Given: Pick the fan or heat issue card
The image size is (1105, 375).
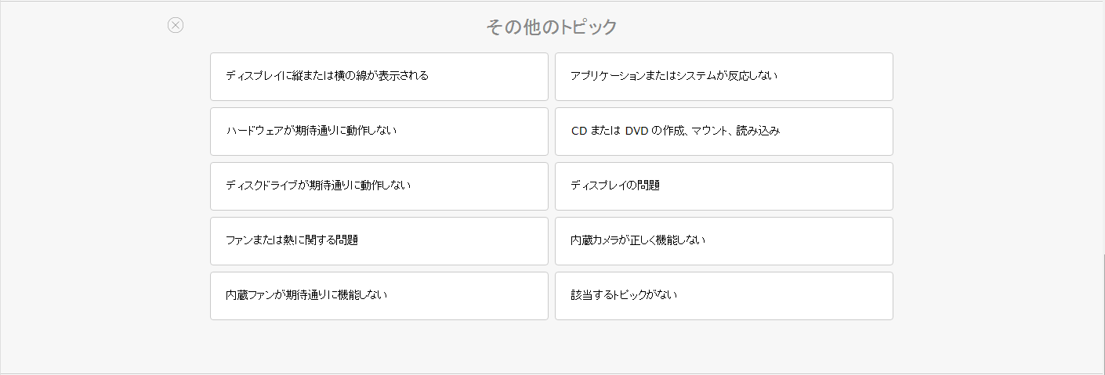Looking at the screenshot, I should [x=379, y=241].
